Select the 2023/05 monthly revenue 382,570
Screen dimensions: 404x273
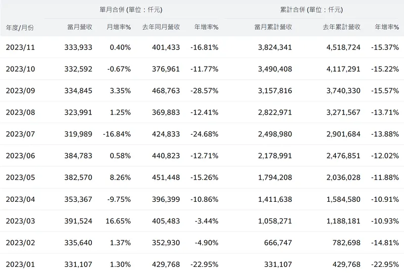coord(78,178)
